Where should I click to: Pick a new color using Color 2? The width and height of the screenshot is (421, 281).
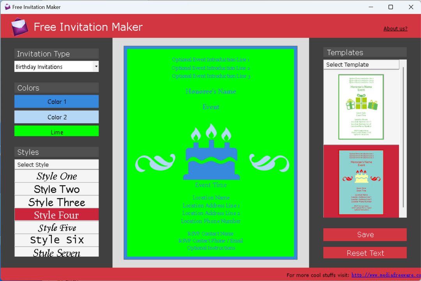click(x=56, y=117)
